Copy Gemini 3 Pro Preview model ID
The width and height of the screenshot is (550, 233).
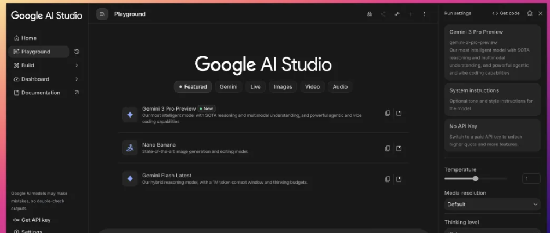tap(388, 114)
